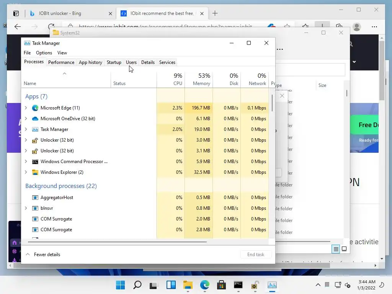Select the IObit recommend browser tab
This screenshot has height=294, width=392.
[x=162, y=13]
